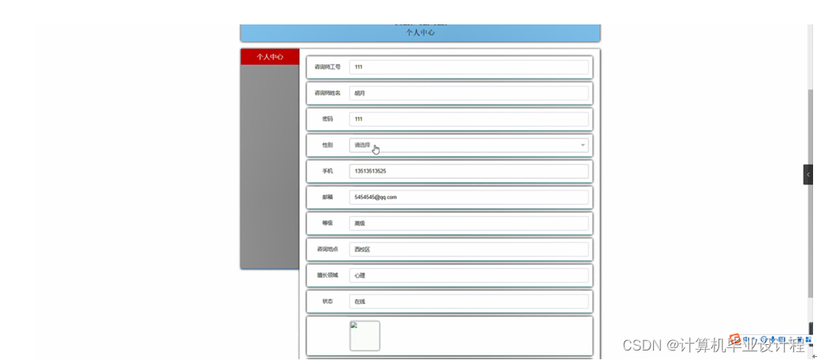Click the 咨询师姓名 input field
Image resolution: width=817 pixels, height=360 pixels.
[x=469, y=93]
